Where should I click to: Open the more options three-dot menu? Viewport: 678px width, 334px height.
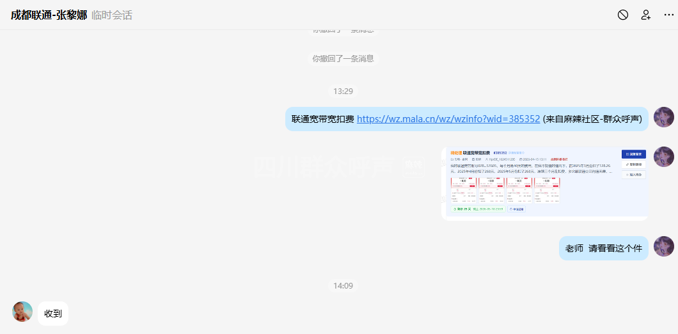(x=668, y=15)
